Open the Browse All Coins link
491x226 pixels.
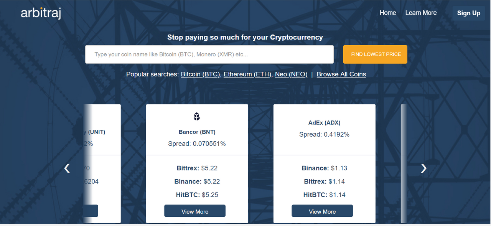click(x=341, y=74)
